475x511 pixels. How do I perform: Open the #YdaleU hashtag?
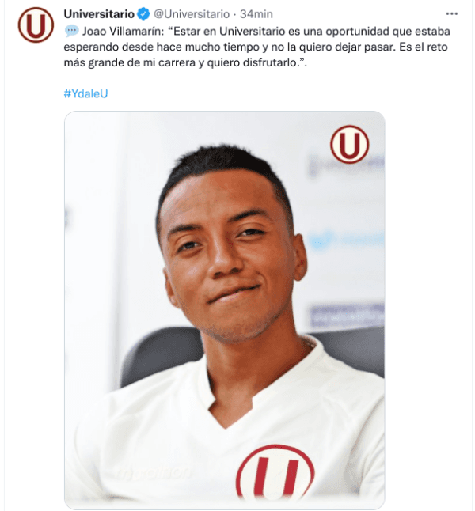tap(85, 93)
